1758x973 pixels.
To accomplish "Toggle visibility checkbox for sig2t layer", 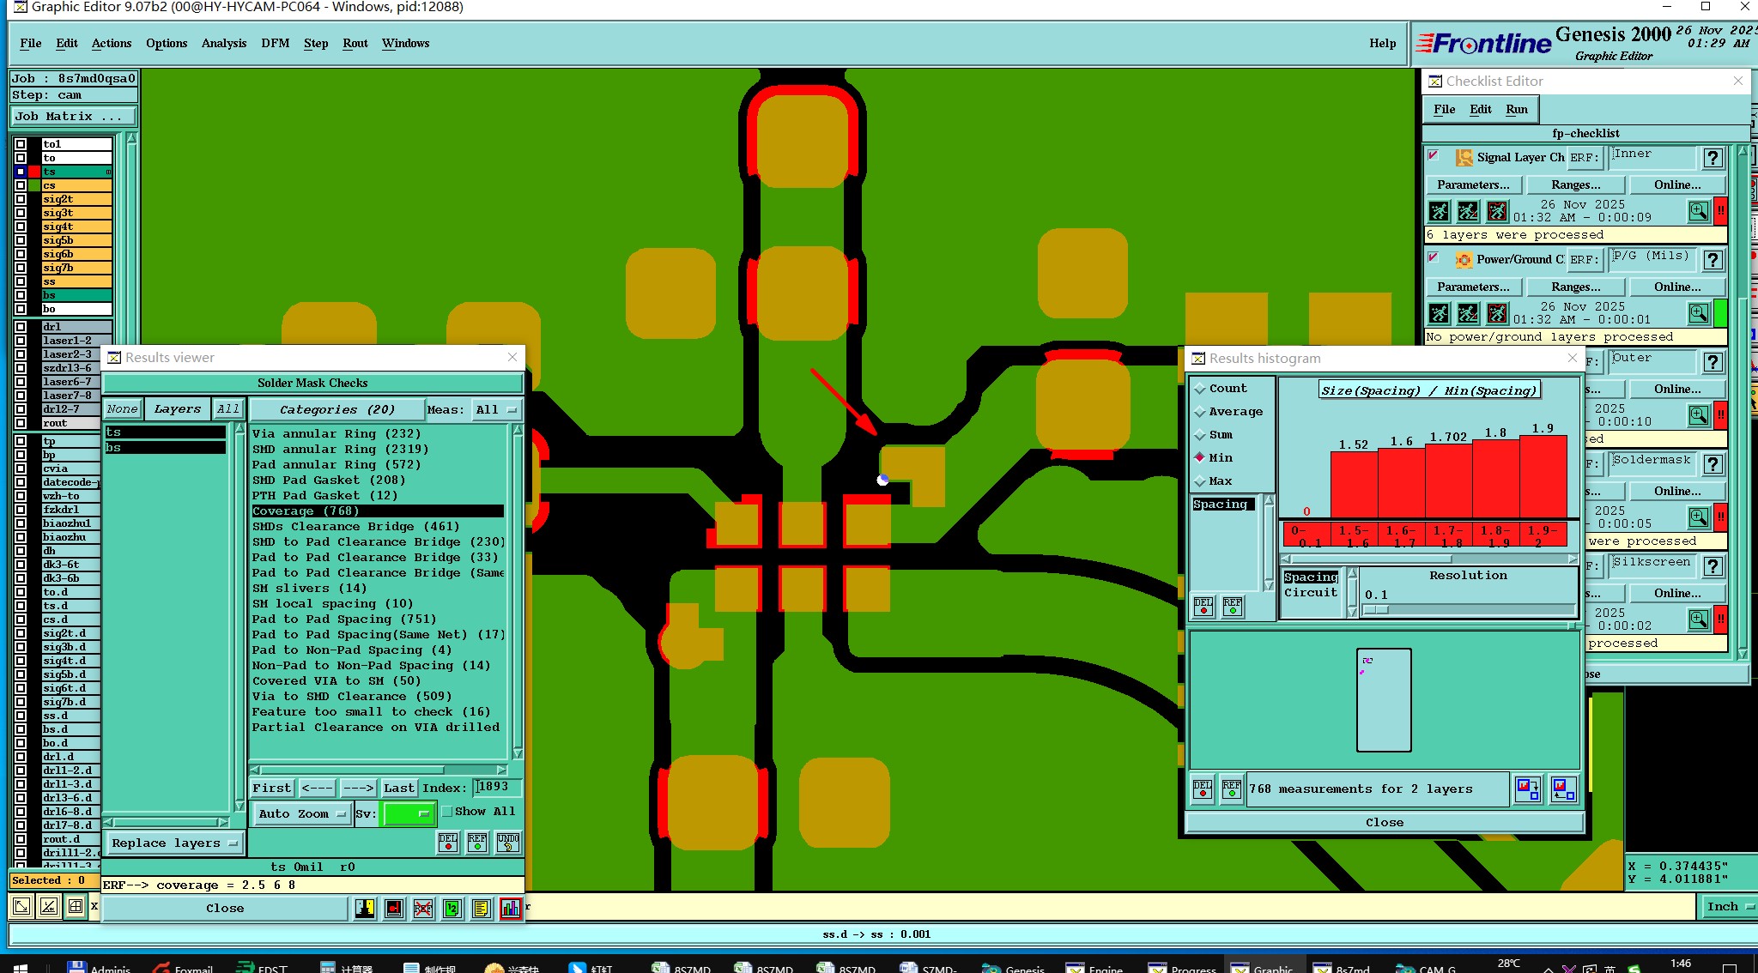I will 21,199.
